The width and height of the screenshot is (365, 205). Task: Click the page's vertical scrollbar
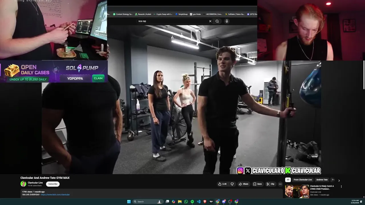[364, 75]
